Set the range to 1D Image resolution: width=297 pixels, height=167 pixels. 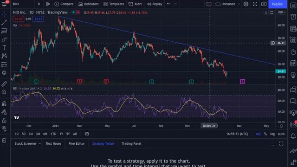[17, 134]
